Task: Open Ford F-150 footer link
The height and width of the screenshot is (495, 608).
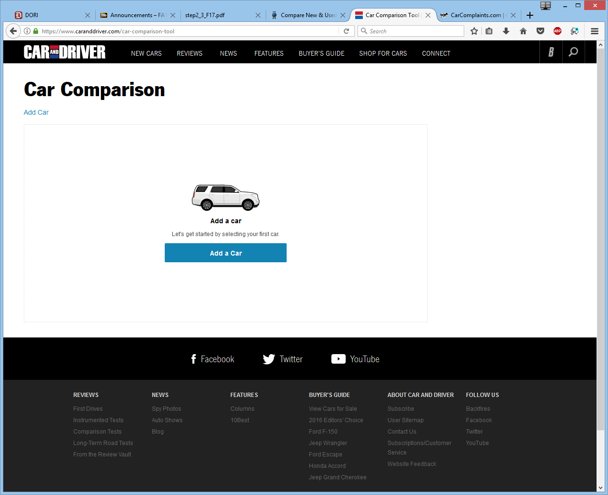Action: (323, 432)
